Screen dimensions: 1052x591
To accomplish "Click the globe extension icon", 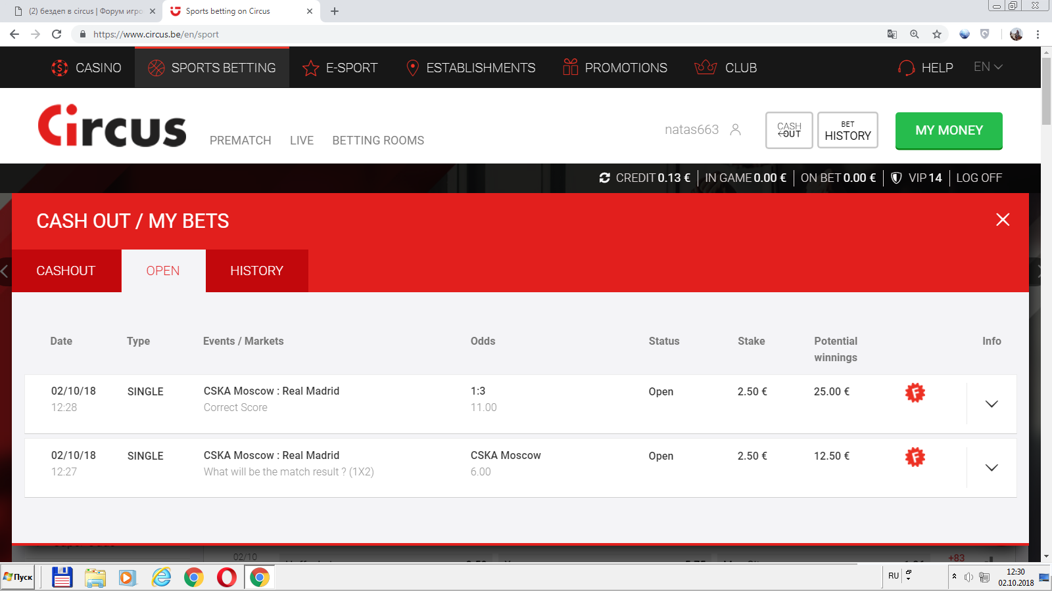I will click(965, 34).
